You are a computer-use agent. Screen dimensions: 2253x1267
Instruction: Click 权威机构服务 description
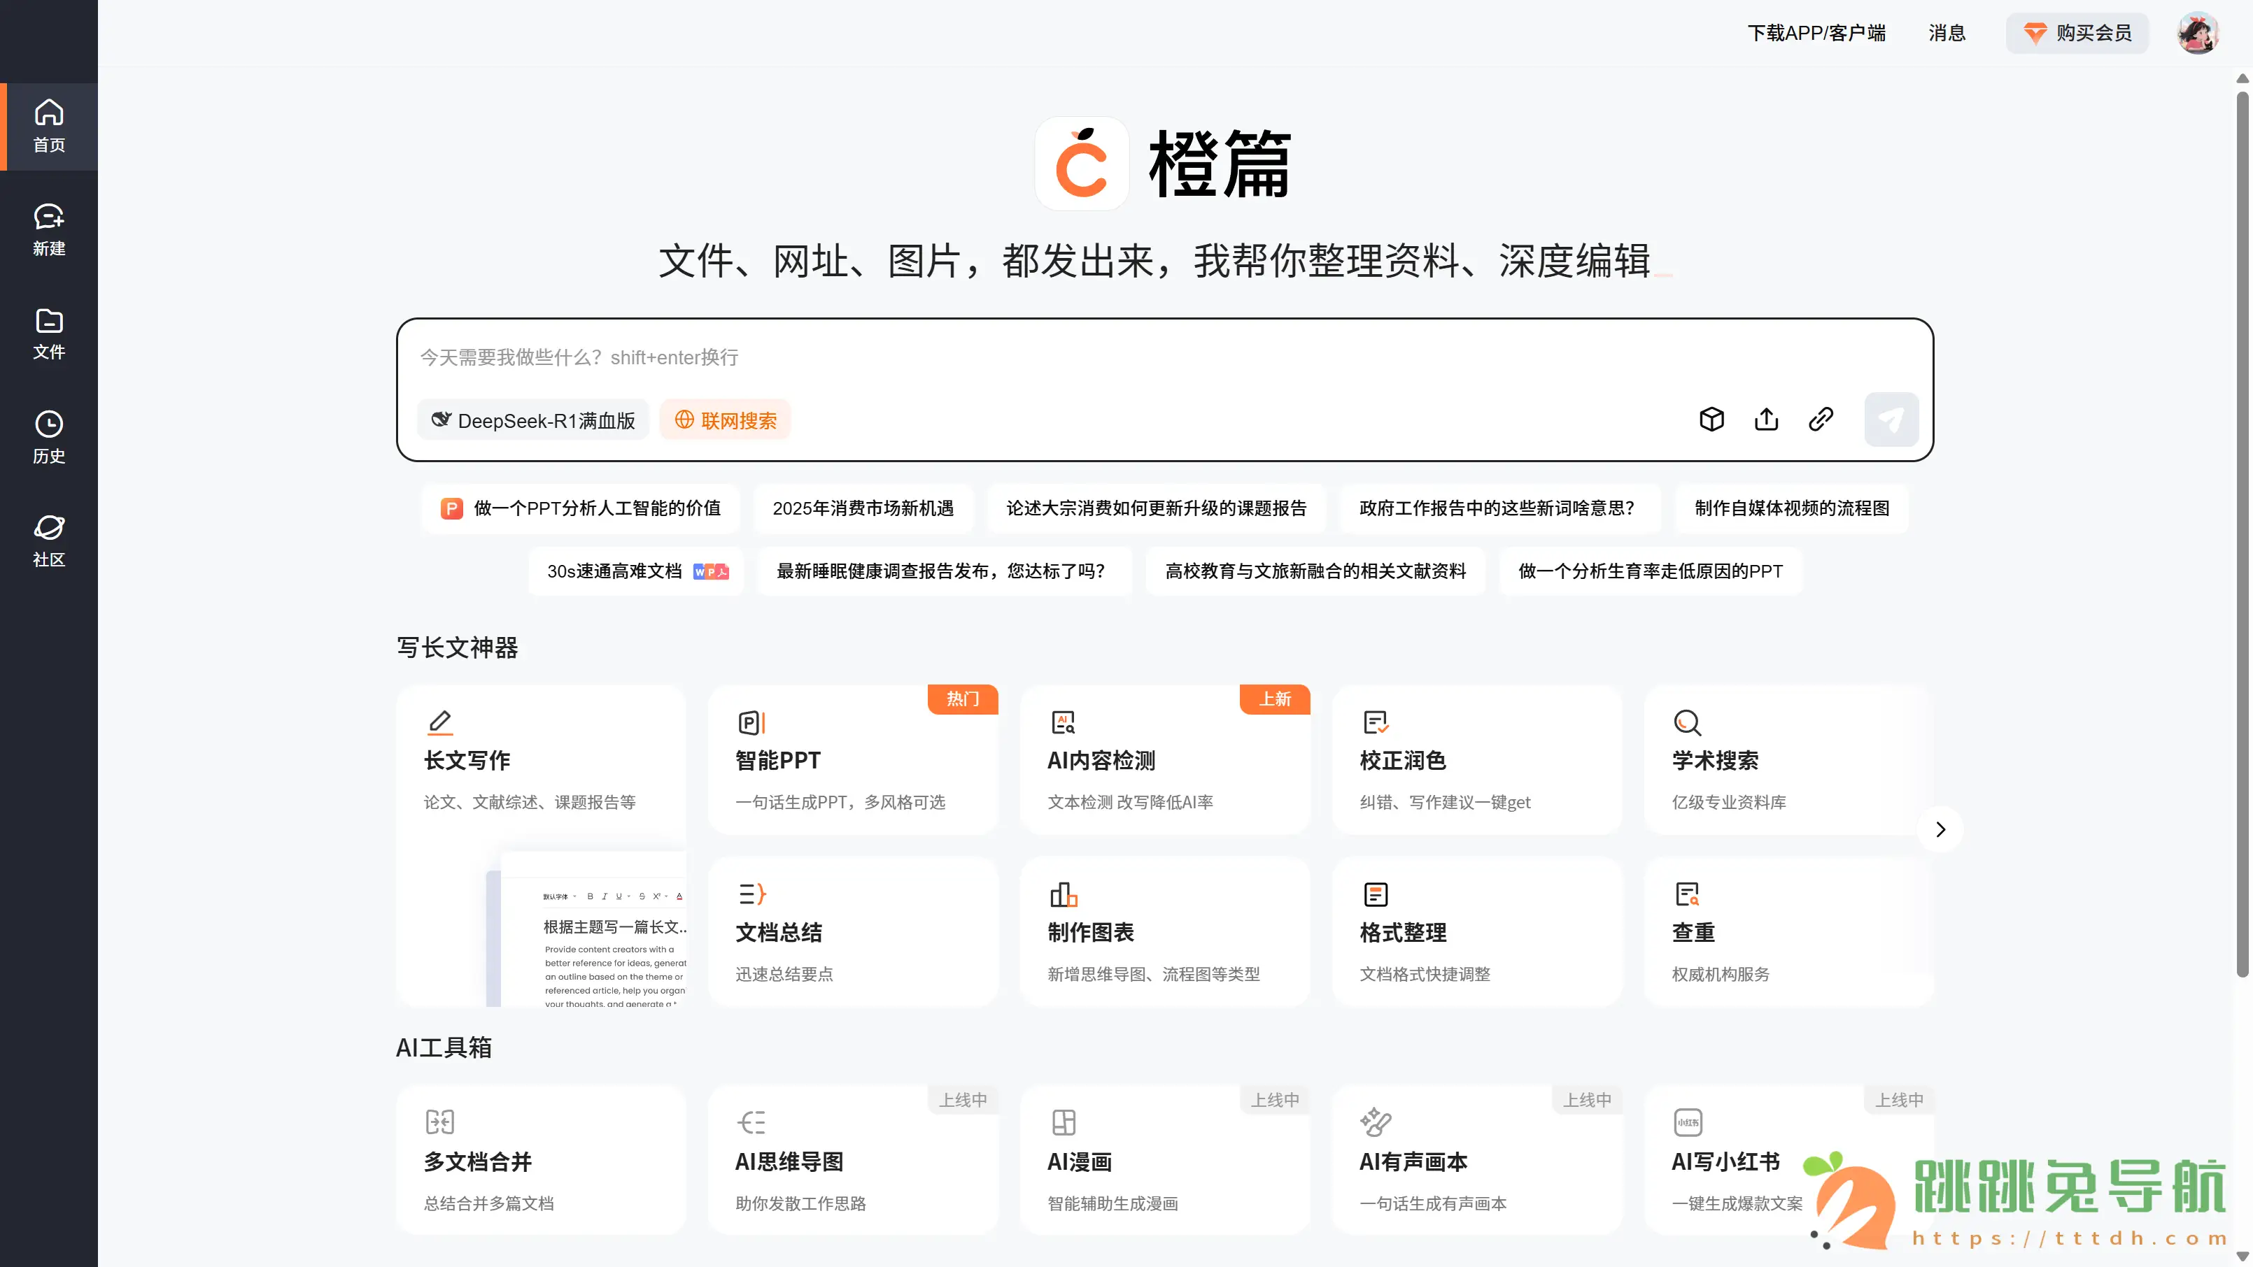[1721, 974]
